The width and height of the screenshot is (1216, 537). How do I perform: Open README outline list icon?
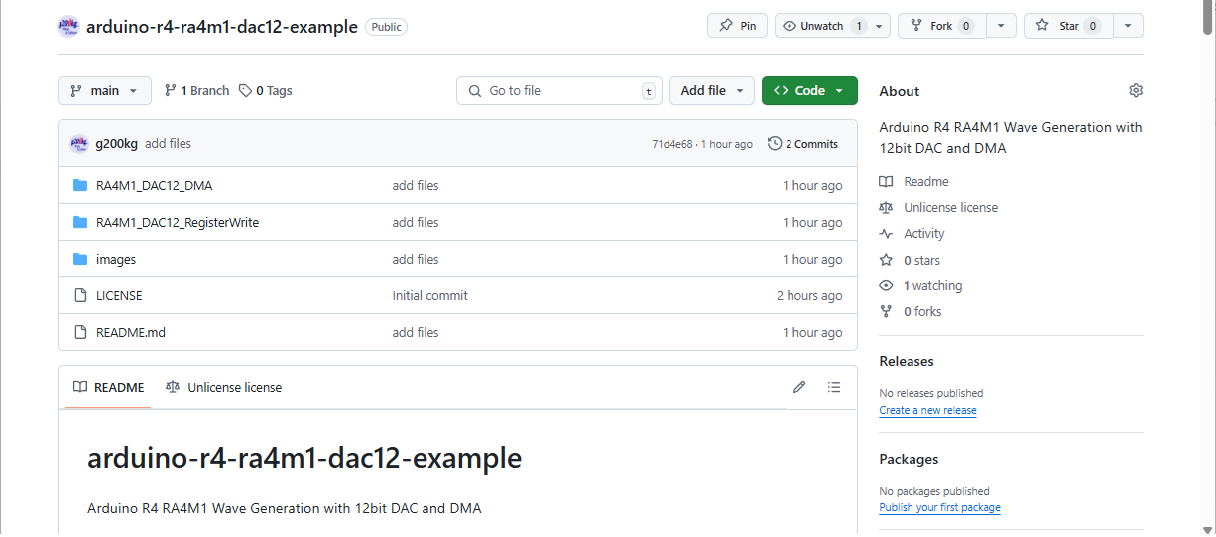tap(834, 387)
